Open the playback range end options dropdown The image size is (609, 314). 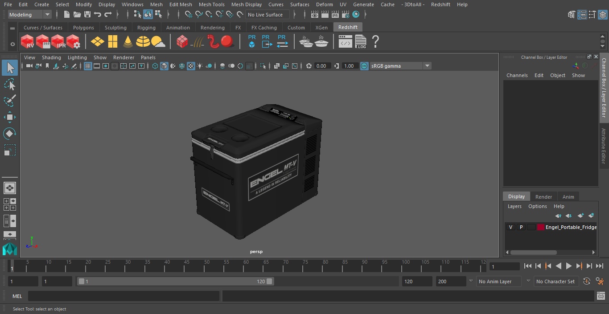[471, 281]
